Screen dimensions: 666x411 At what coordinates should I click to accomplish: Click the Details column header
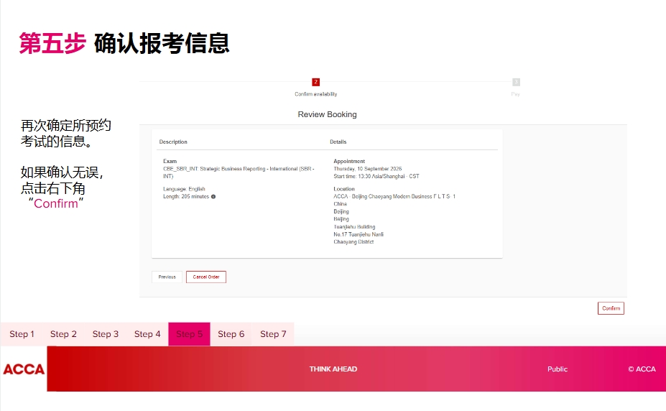[x=338, y=142]
